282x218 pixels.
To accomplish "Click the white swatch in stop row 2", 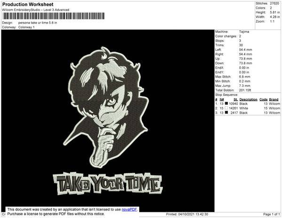I will pos(227,108).
